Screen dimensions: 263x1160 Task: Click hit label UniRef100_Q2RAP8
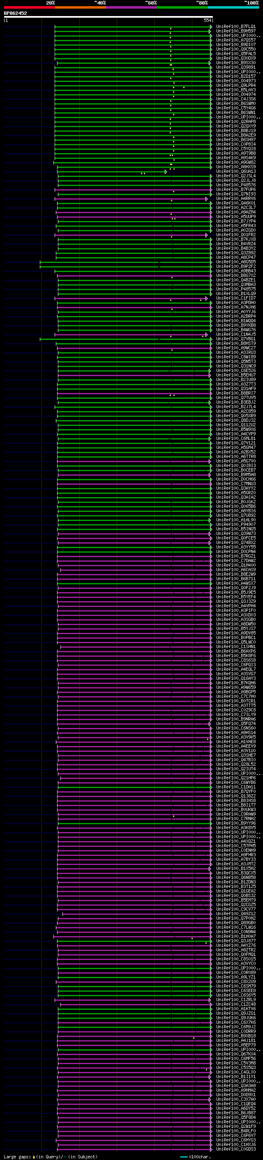(235, 121)
